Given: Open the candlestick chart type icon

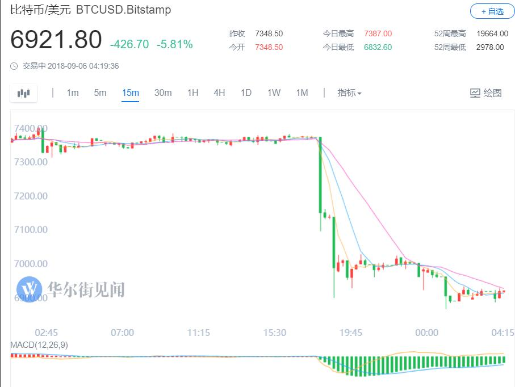Looking at the screenshot, I should (x=23, y=93).
